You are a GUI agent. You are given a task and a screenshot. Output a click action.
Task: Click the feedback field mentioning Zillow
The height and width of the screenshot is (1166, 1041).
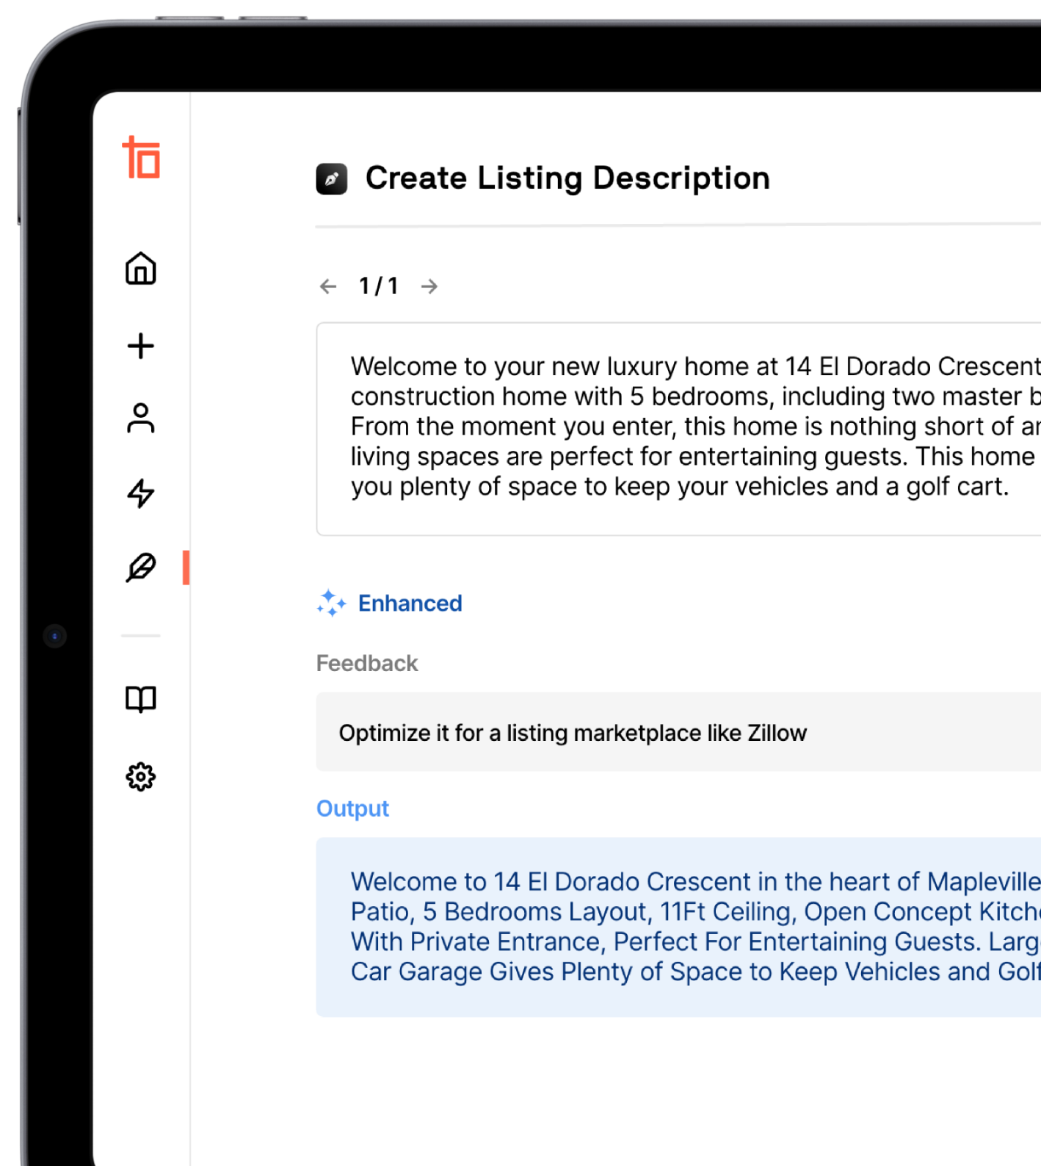tap(678, 732)
